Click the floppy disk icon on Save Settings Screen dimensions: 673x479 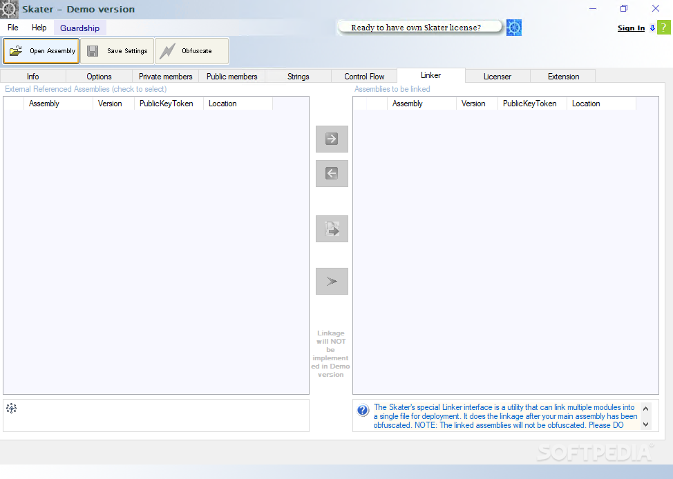93,51
